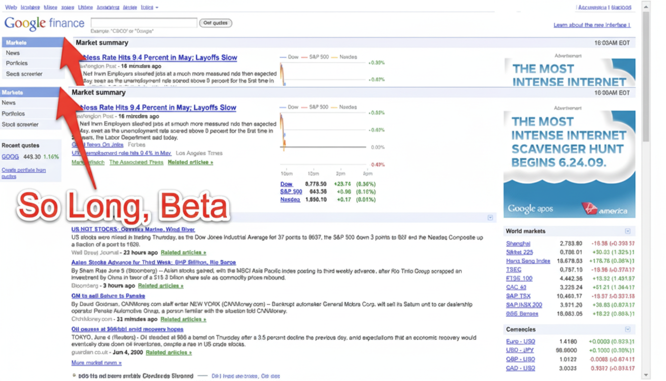Screen dimensions: 666x381
Task: Click the scrollbar down arrow
Action: pyautogui.click(x=646, y=375)
